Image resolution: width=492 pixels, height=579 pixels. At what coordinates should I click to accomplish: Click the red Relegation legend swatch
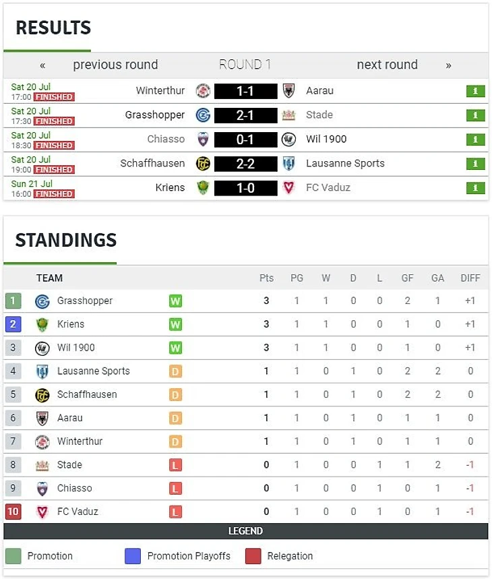coord(253,556)
